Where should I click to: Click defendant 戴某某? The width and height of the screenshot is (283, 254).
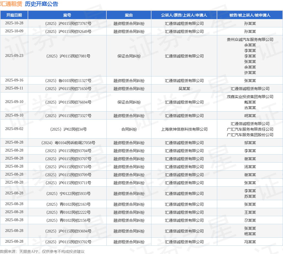[x=250, y=102]
